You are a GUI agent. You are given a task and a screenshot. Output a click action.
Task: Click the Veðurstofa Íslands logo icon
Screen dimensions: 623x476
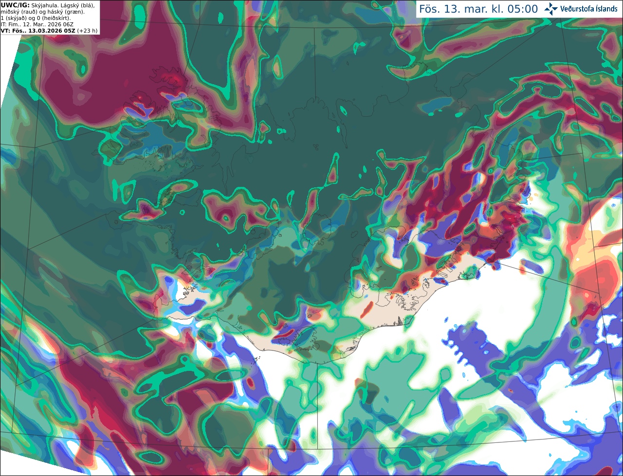click(x=551, y=9)
